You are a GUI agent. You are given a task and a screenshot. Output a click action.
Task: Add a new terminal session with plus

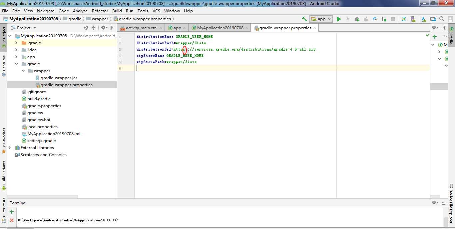pyautogui.click(x=12, y=212)
